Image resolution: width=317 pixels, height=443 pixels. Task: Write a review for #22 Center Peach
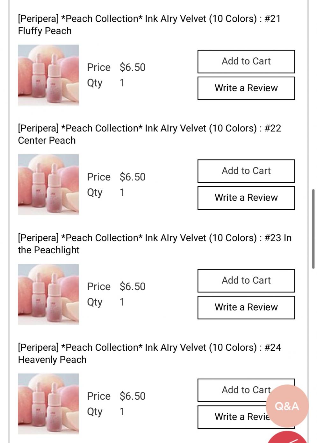point(246,198)
